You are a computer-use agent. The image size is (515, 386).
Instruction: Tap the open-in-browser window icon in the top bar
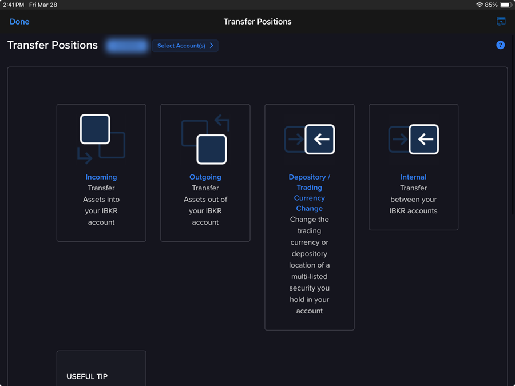[x=501, y=22]
